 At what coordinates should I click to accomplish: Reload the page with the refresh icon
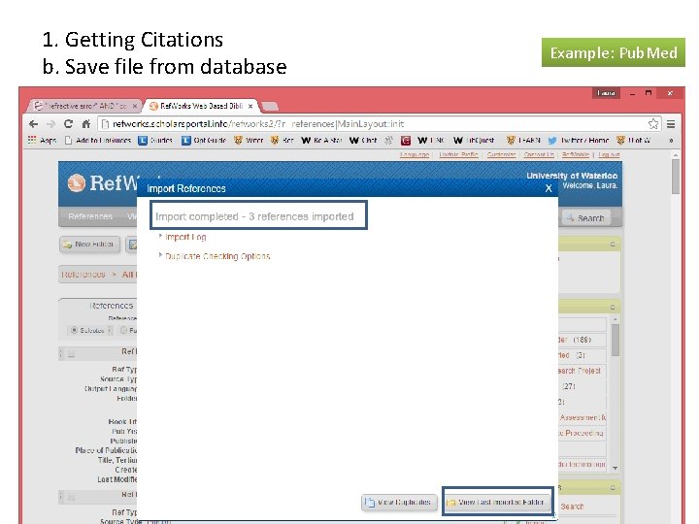coord(68,124)
